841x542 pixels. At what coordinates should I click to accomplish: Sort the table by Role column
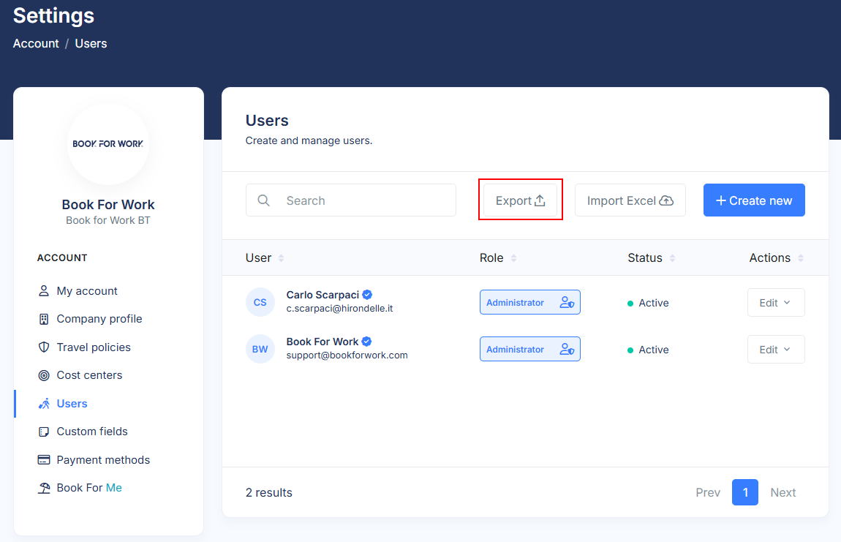(x=513, y=258)
